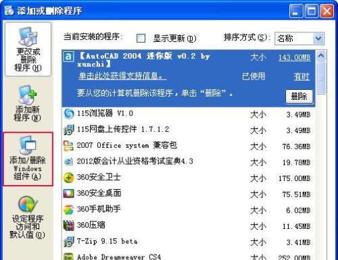This screenshot has width=338, height=260.
Task: Select the 2012版会计从业资格考试宝典4.3 entry
Action: (x=189, y=161)
